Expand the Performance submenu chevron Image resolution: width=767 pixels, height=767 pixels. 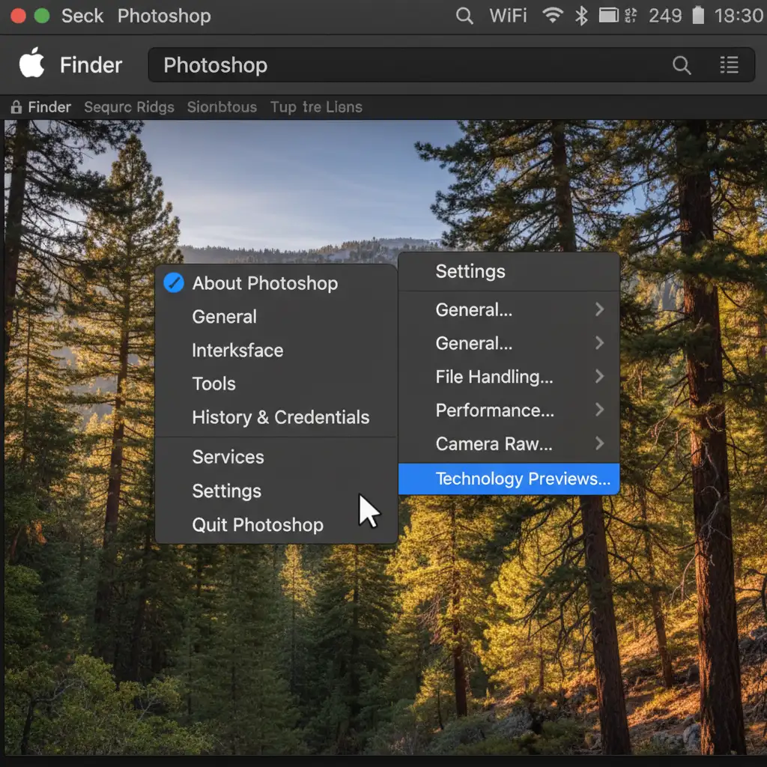pyautogui.click(x=599, y=410)
